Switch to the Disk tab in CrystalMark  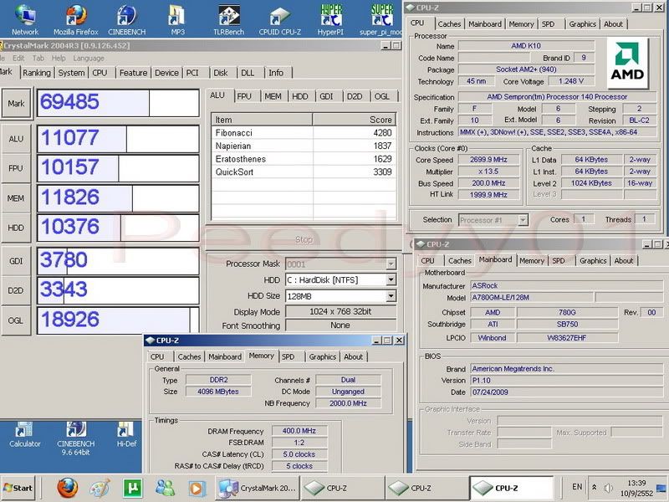(221, 73)
